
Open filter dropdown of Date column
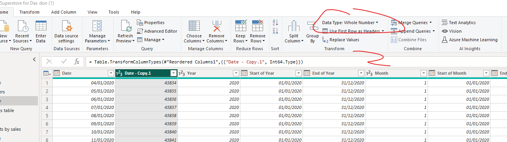(x=111, y=73)
